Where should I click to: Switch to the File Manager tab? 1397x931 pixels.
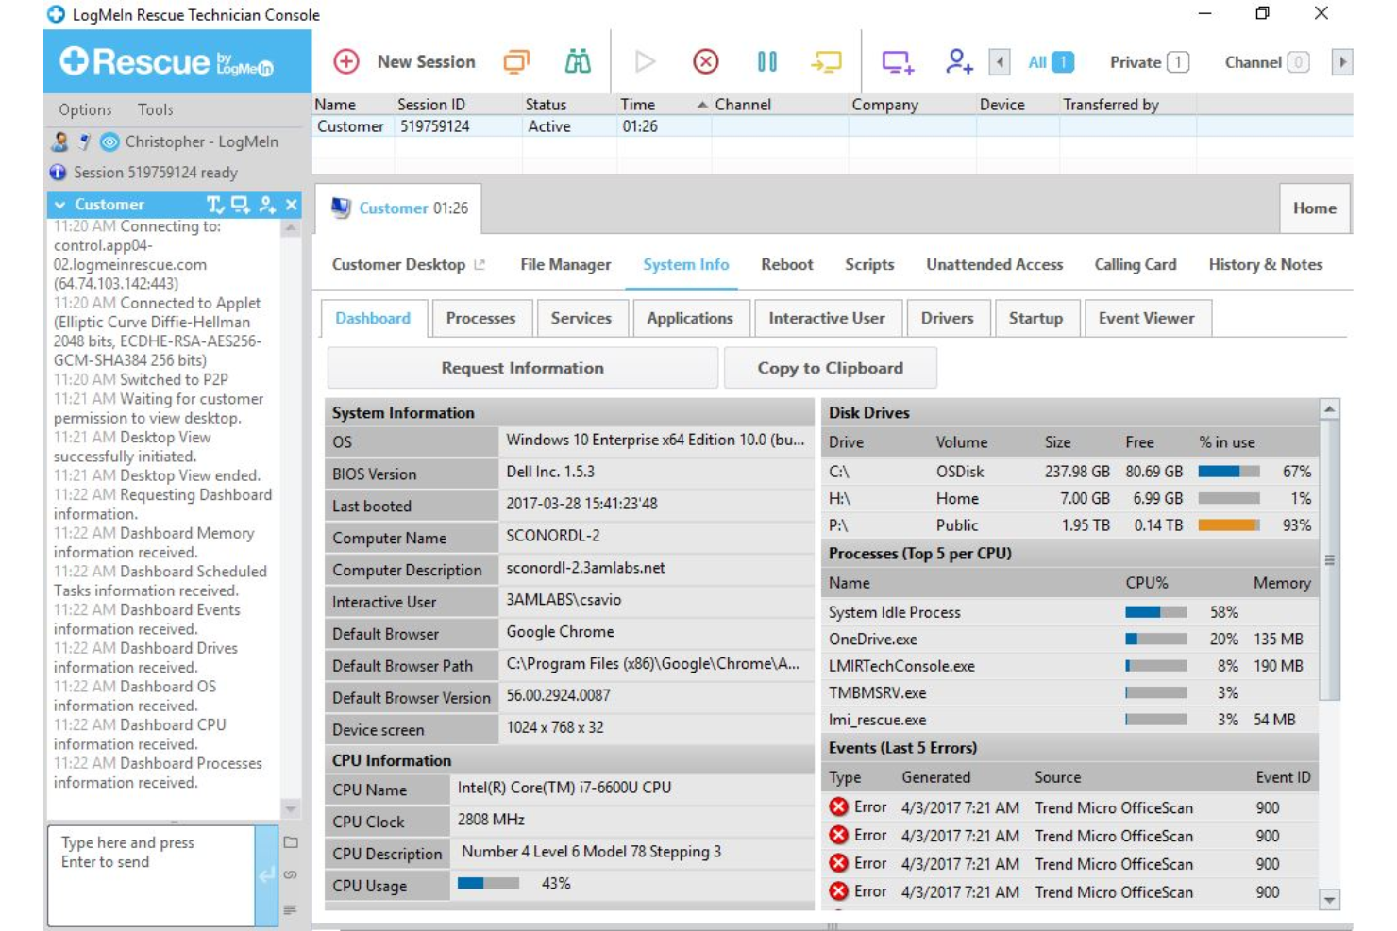pos(564,265)
